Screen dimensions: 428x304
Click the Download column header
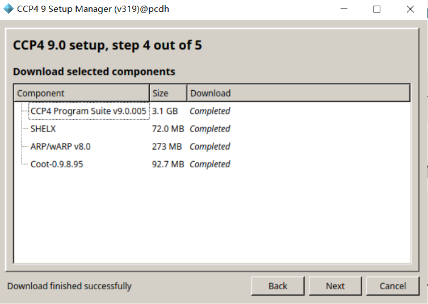coord(299,93)
